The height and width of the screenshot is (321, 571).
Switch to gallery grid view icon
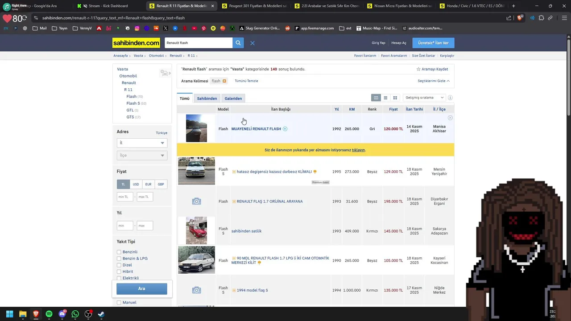coord(395,98)
